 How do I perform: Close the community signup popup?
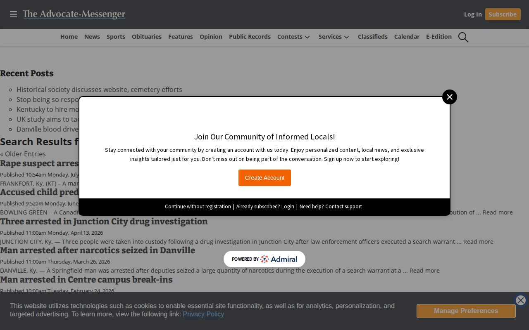(x=450, y=97)
